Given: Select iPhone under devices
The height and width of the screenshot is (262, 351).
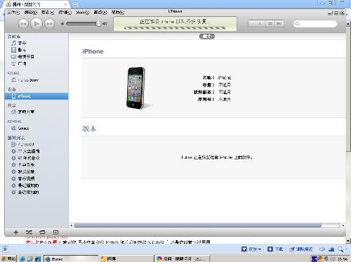Looking at the screenshot, I should click(x=37, y=96).
